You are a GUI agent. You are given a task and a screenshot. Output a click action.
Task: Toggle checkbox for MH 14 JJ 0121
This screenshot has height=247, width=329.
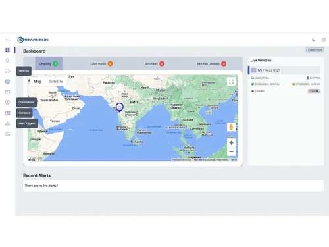click(x=253, y=70)
